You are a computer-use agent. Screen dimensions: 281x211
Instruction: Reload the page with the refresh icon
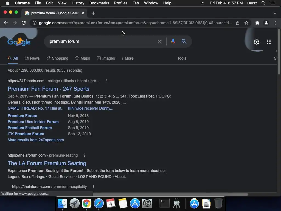pyautogui.click(x=24, y=23)
